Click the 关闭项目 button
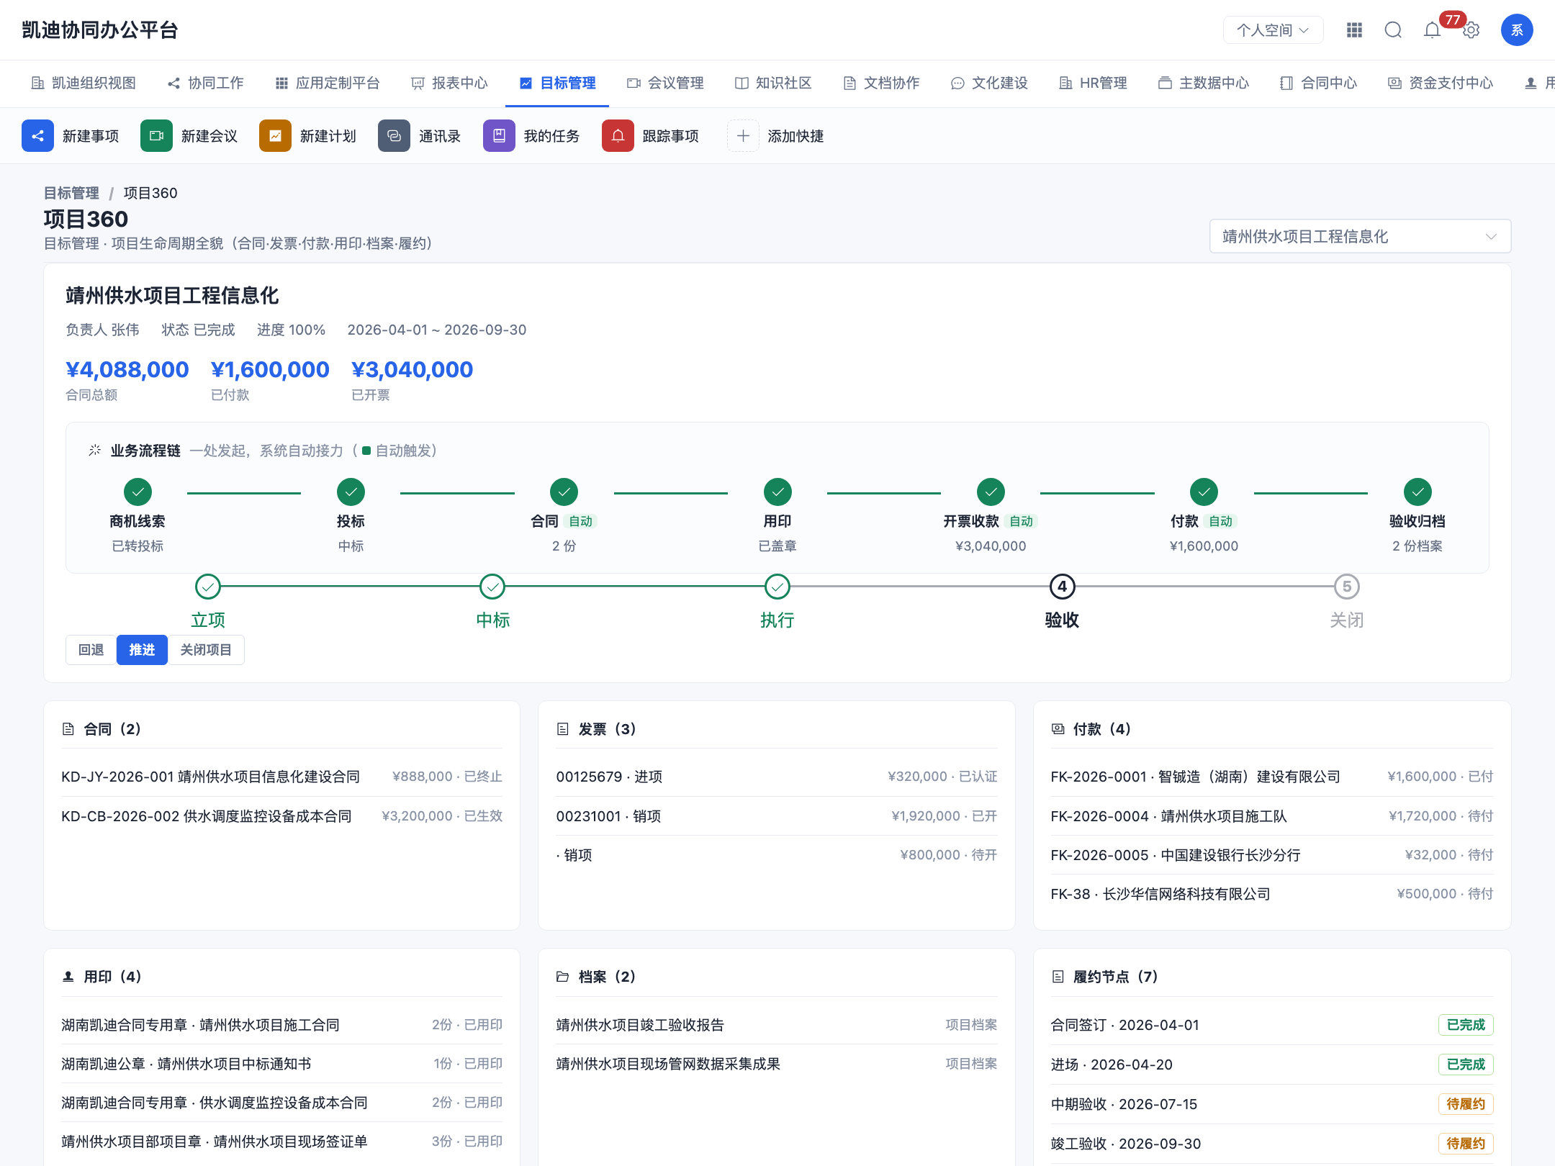 206,650
